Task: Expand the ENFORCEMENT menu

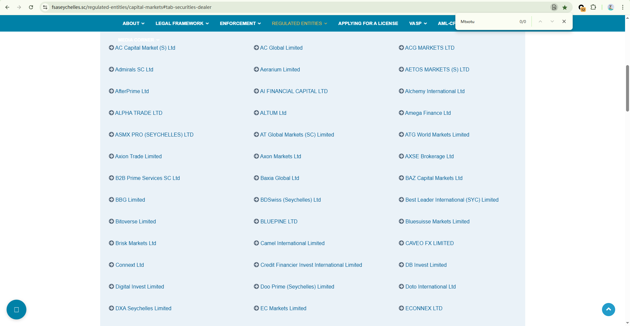Action: (x=241, y=23)
